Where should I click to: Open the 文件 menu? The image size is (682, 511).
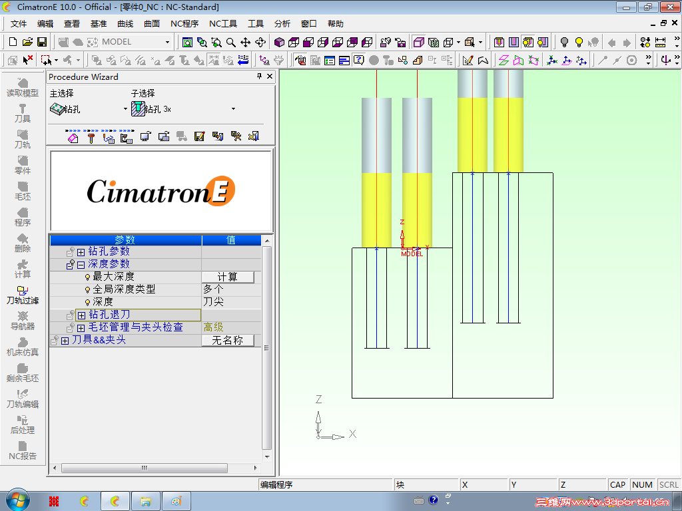pos(18,24)
